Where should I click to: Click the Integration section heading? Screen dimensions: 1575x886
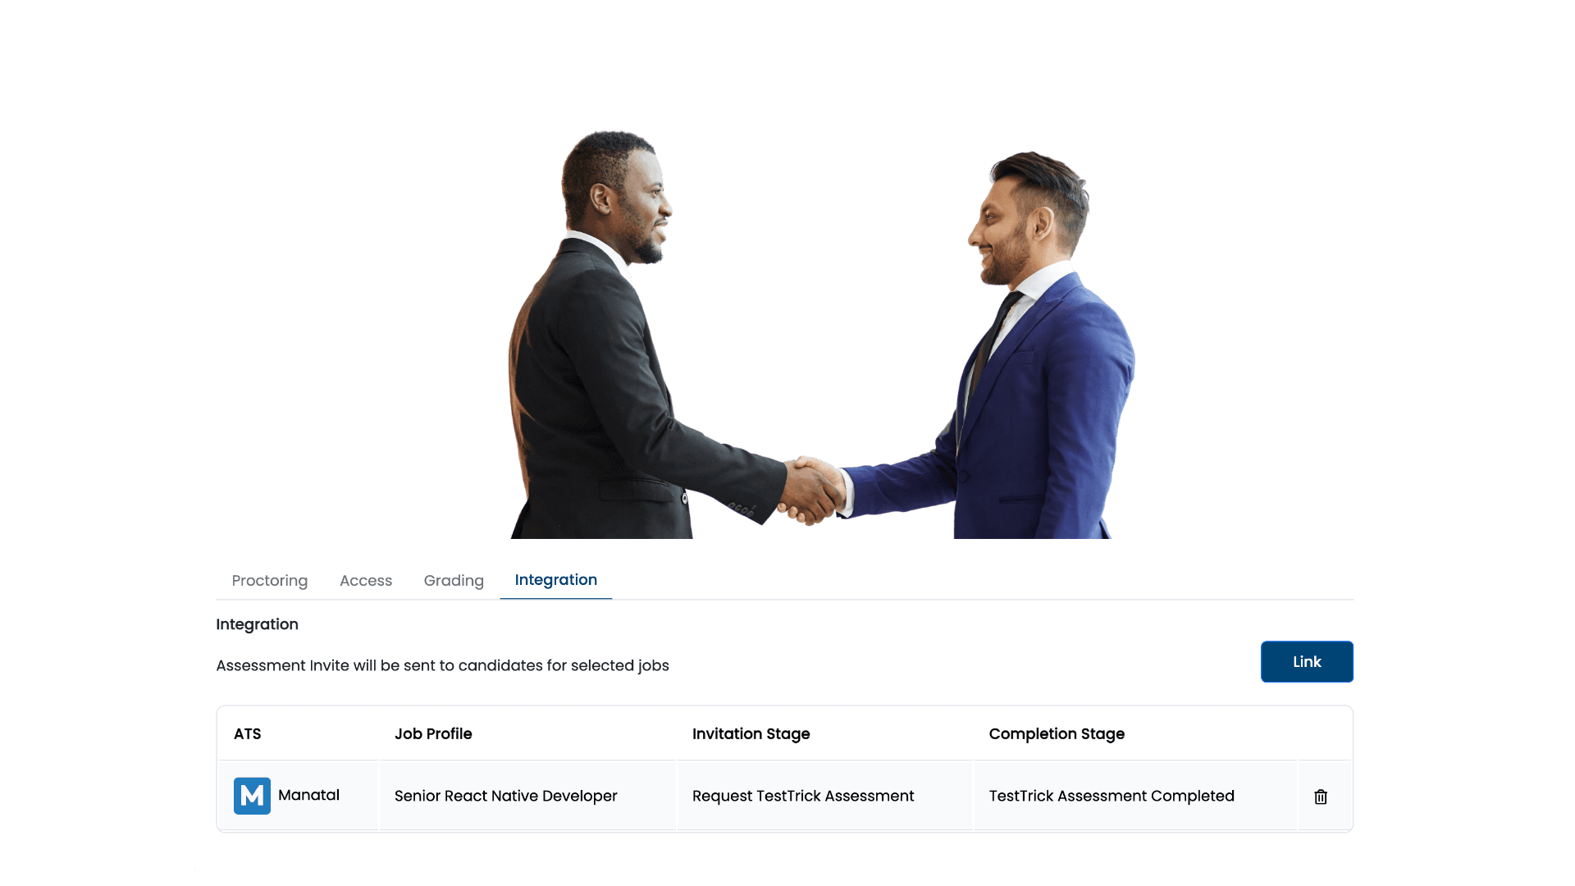[257, 624]
